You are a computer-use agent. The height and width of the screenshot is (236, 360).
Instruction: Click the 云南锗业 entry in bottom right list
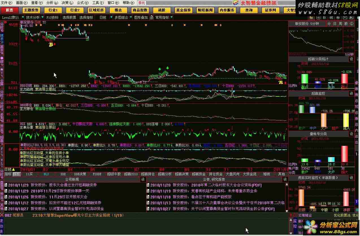coord(305,215)
